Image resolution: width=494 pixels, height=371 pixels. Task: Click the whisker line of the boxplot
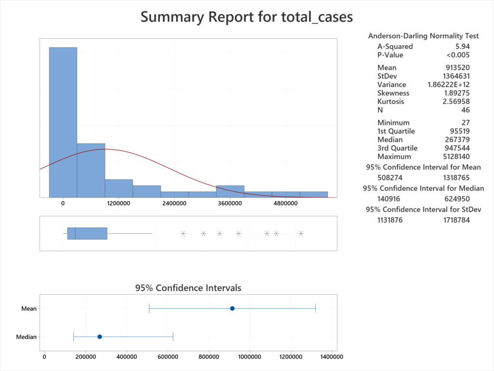pos(130,233)
